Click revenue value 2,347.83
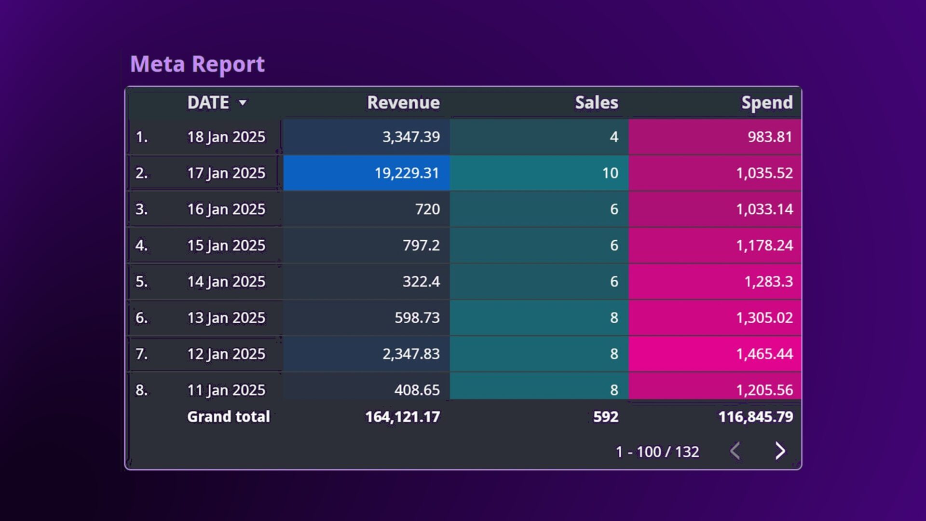This screenshot has height=521, width=926. point(411,354)
